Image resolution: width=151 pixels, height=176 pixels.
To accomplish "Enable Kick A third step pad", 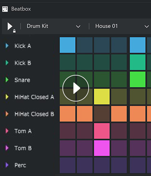I will [102, 45].
